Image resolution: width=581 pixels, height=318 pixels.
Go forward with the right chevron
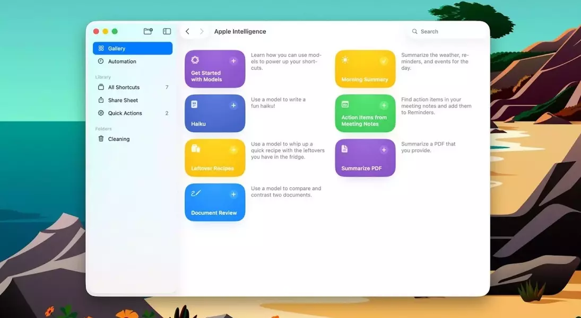click(x=202, y=31)
